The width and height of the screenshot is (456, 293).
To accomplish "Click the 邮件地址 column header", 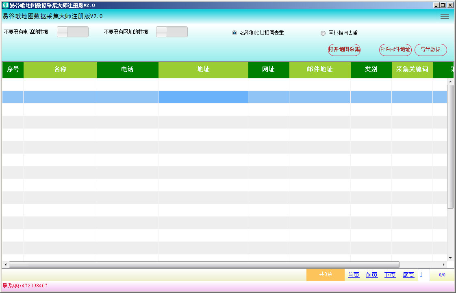I will [320, 69].
